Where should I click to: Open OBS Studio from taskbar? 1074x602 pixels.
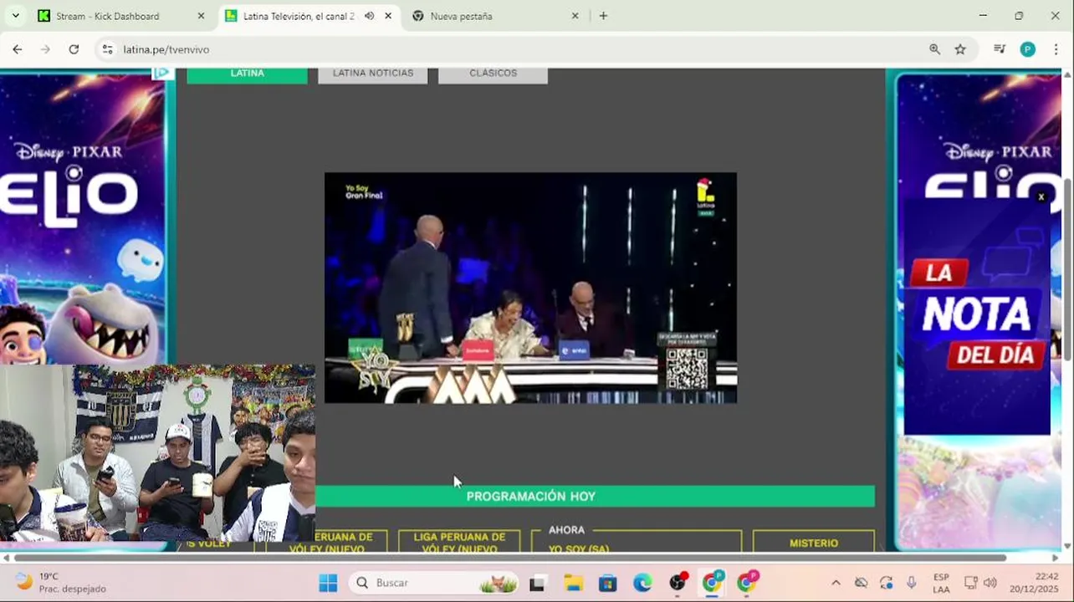click(x=678, y=583)
